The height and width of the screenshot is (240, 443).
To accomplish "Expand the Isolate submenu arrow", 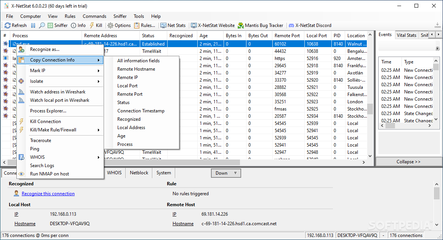I will pyautogui.click(x=99, y=81).
